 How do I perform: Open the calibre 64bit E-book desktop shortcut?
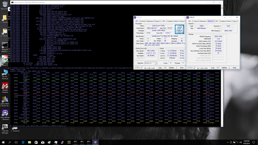pos(5,101)
